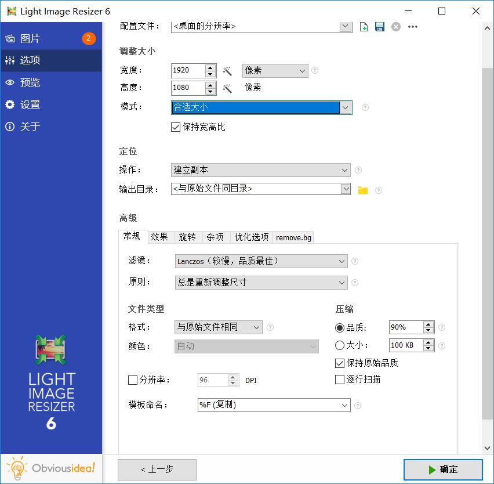Click the 确定 button
This screenshot has width=494, height=484.
click(443, 469)
